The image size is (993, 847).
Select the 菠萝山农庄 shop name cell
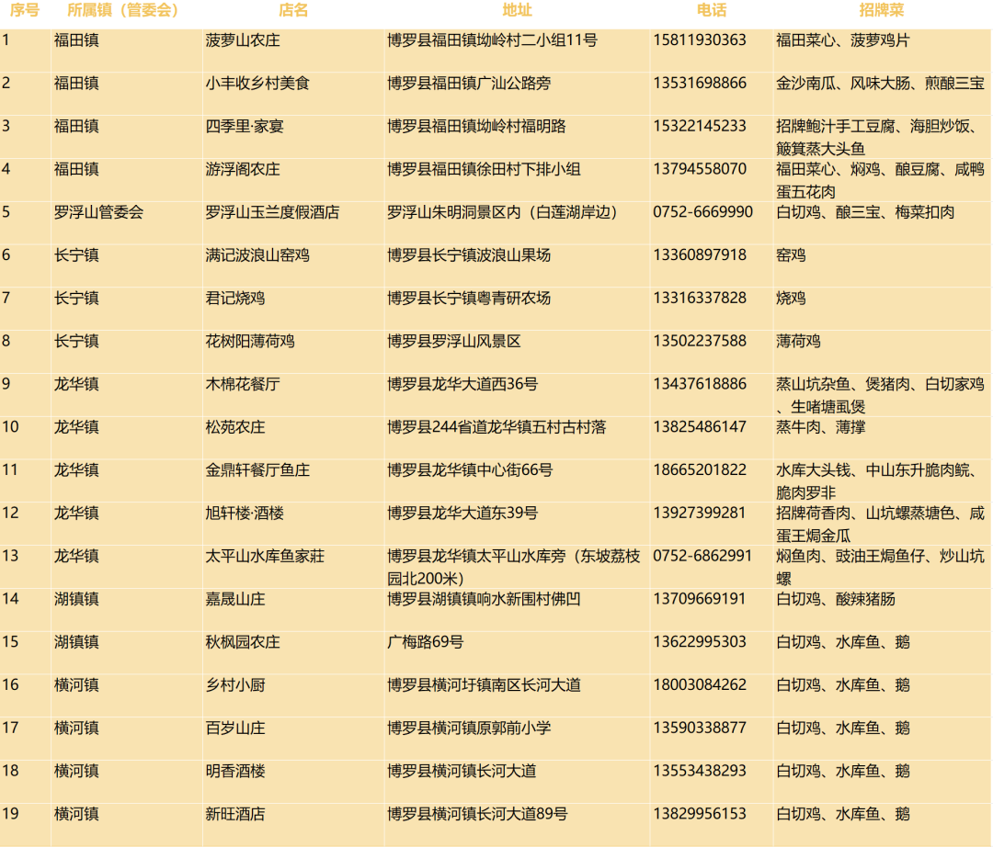(x=243, y=40)
